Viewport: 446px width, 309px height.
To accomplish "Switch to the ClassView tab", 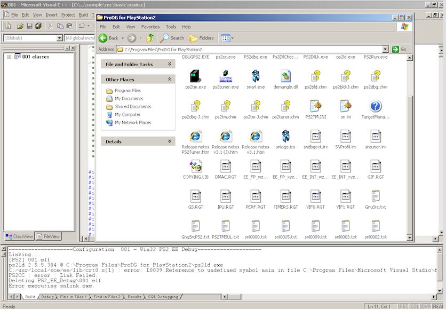I will click(19, 236).
